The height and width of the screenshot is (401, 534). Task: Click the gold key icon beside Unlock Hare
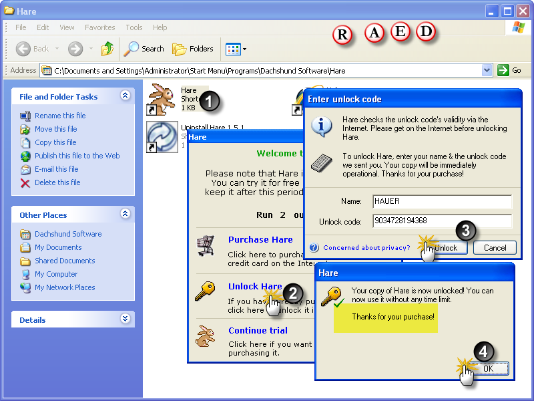pyautogui.click(x=206, y=291)
